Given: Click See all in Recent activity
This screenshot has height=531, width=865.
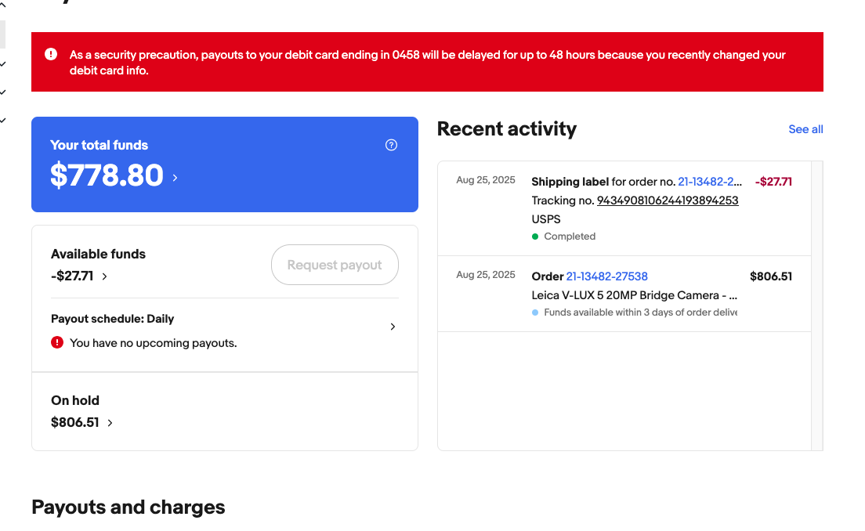Looking at the screenshot, I should point(805,129).
